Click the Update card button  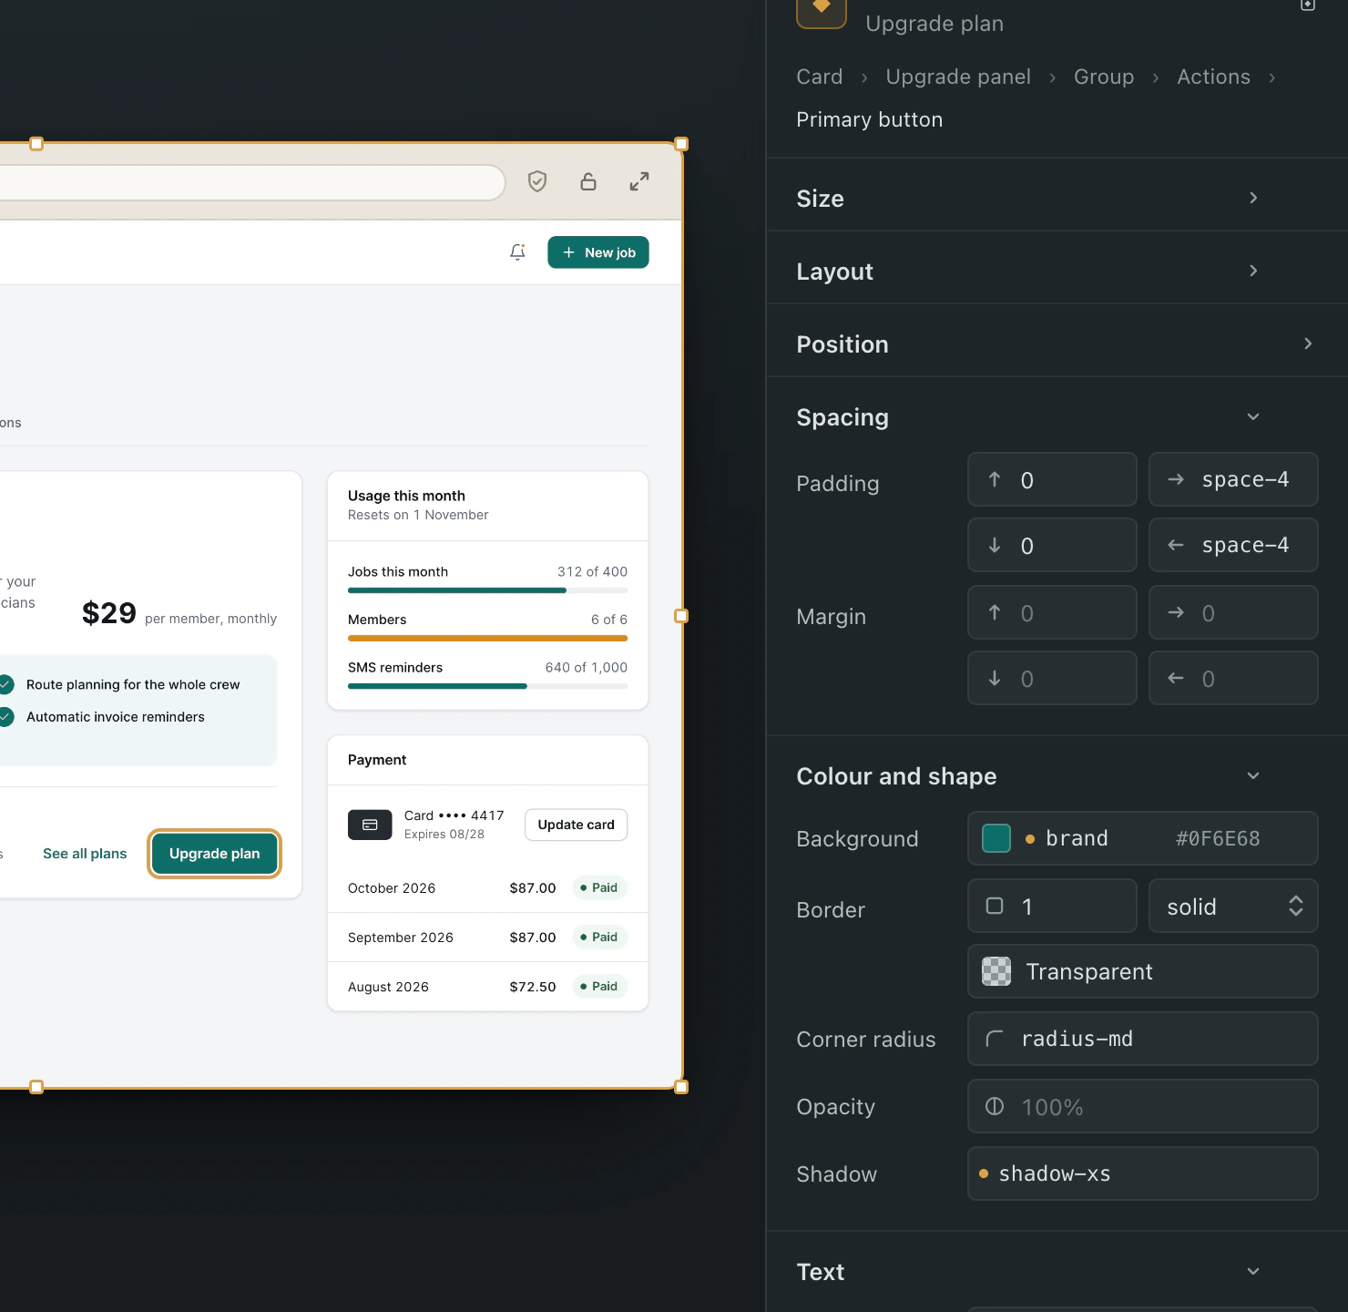[x=577, y=825]
